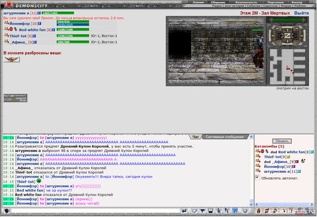Image resolution: width=317 pixels, height=217 pixels.
Task: Click the Обновить button
Action: 282,141
